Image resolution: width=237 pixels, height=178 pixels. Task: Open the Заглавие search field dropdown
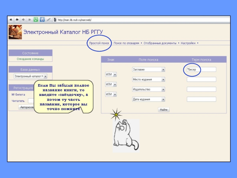pos(163,70)
